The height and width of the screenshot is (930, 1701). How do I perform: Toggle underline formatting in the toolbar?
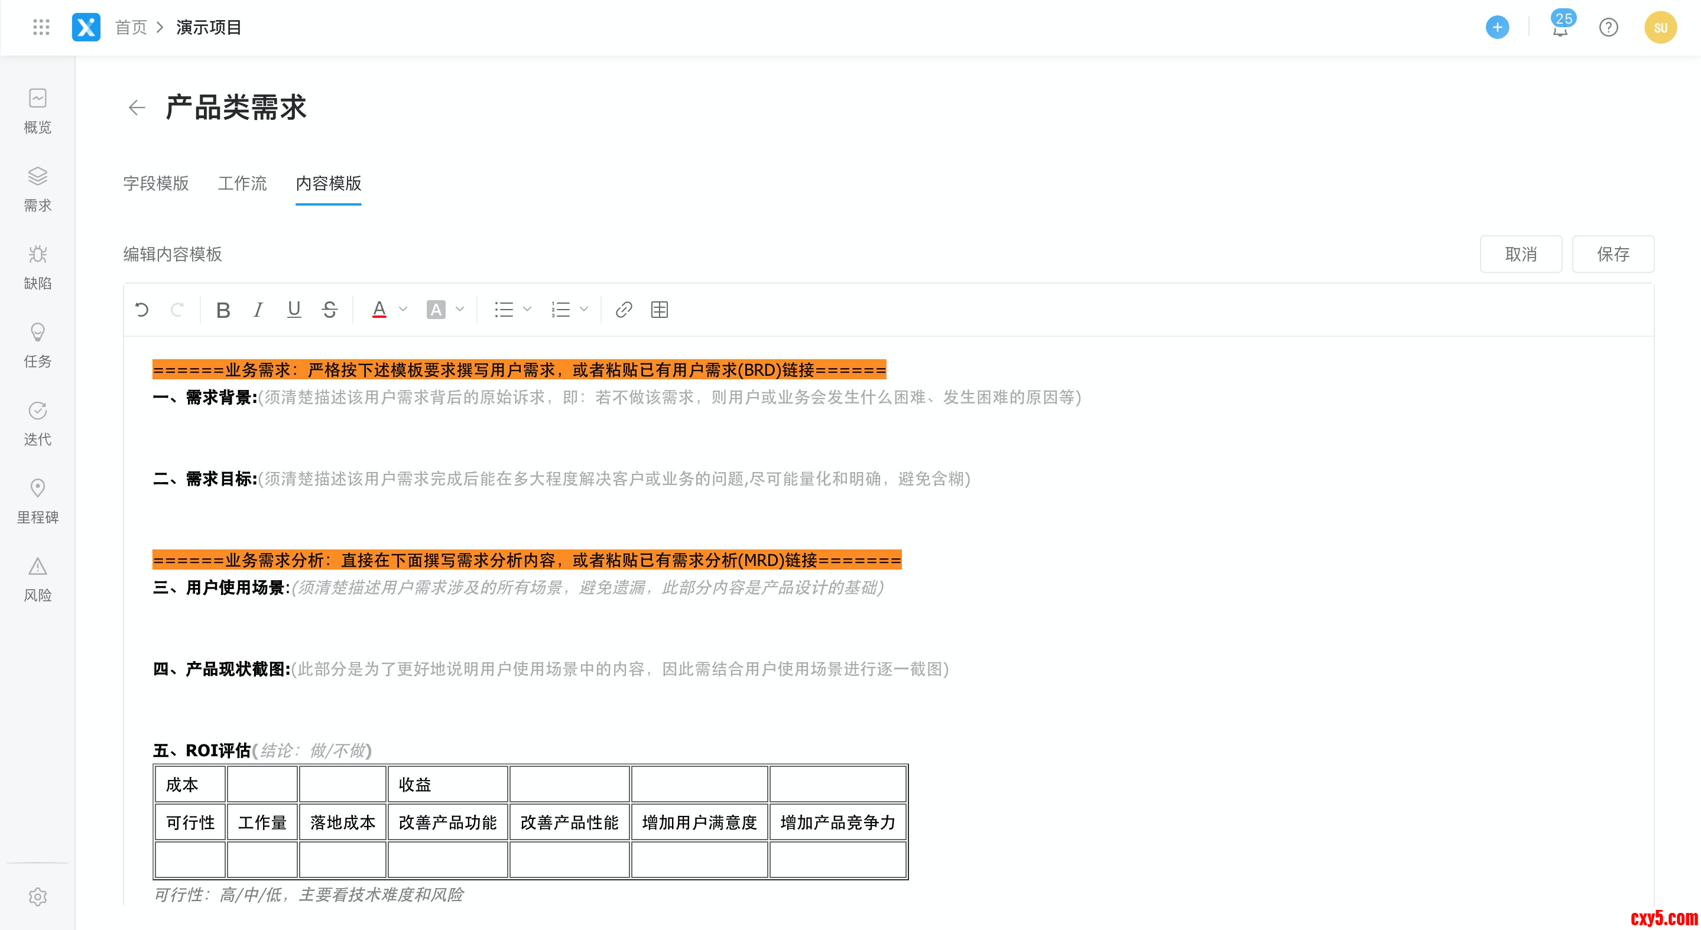pyautogui.click(x=294, y=310)
